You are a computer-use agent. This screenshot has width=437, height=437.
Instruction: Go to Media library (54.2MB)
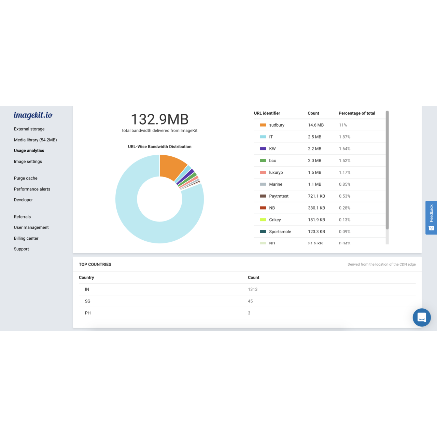click(x=35, y=140)
